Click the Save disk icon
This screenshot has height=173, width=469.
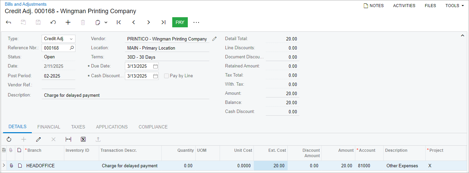coord(38,22)
